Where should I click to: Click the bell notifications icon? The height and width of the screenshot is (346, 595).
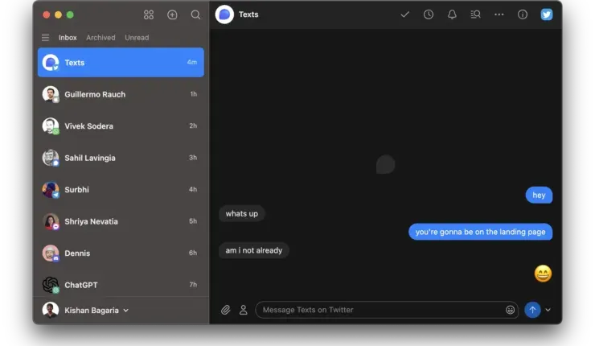pos(452,14)
